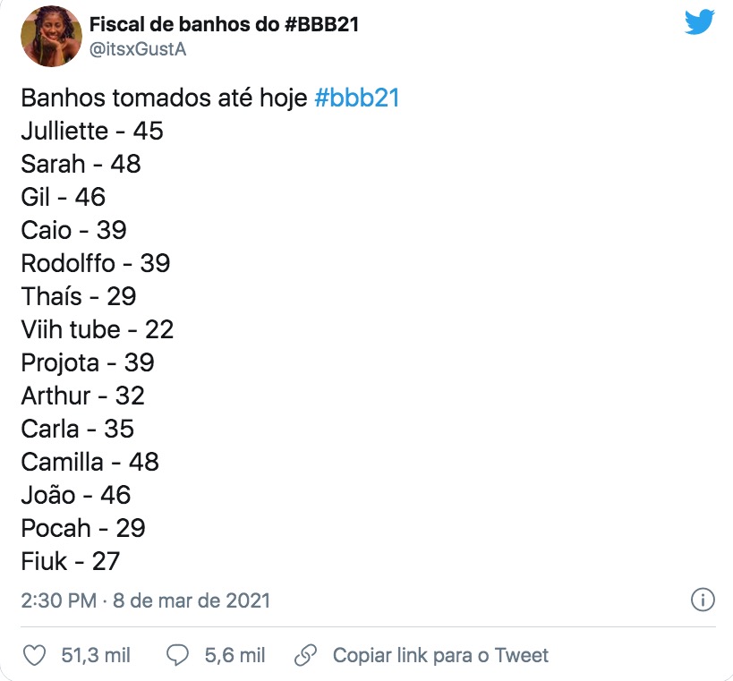Screen dimensions: 733x681
Task: Open the #bbb21 hashtag link
Action: tap(357, 98)
